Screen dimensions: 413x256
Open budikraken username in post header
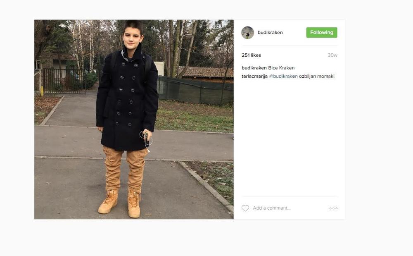270,32
